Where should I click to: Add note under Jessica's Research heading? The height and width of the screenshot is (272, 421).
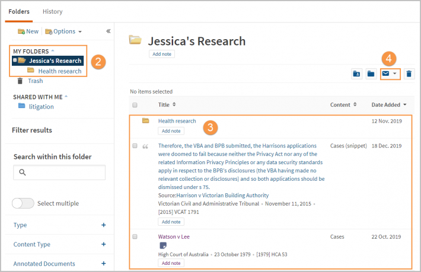[x=162, y=54]
